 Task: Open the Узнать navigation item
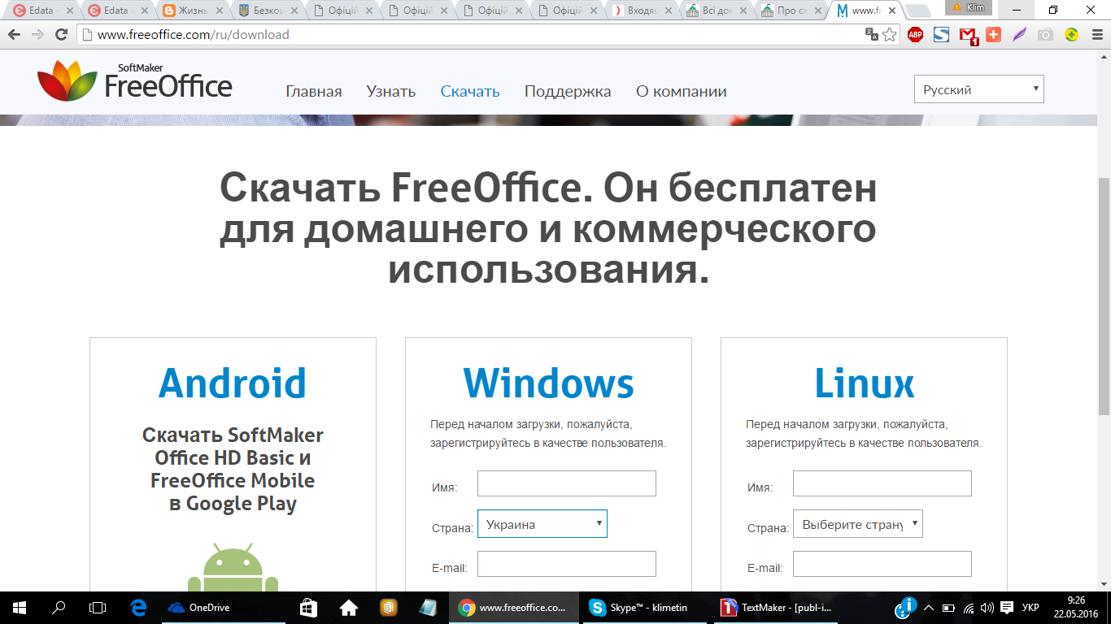click(391, 91)
